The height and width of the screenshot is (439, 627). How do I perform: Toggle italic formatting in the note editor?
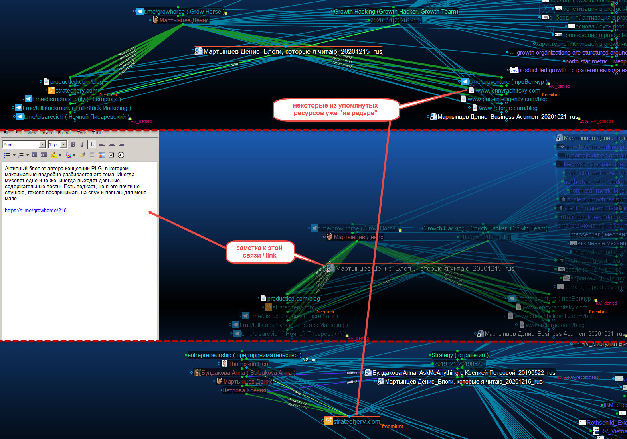click(x=82, y=144)
